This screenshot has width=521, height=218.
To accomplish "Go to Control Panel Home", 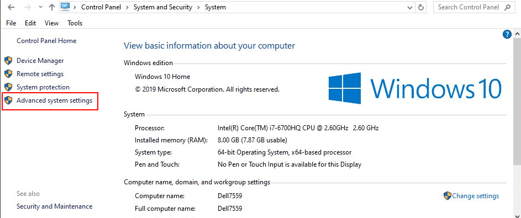I will [46, 41].
